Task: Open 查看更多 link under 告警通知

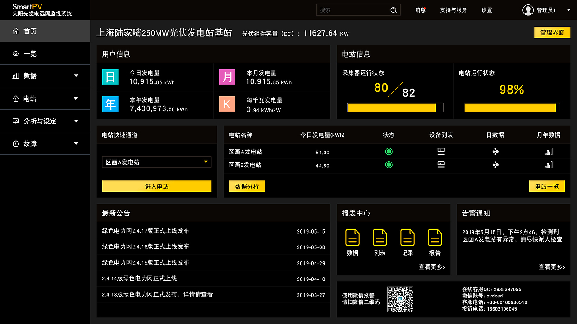Action: [551, 266]
